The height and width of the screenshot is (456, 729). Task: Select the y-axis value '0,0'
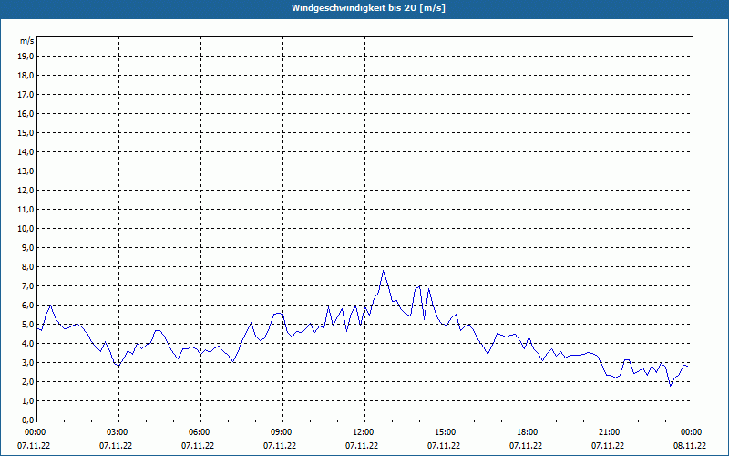pos(28,420)
